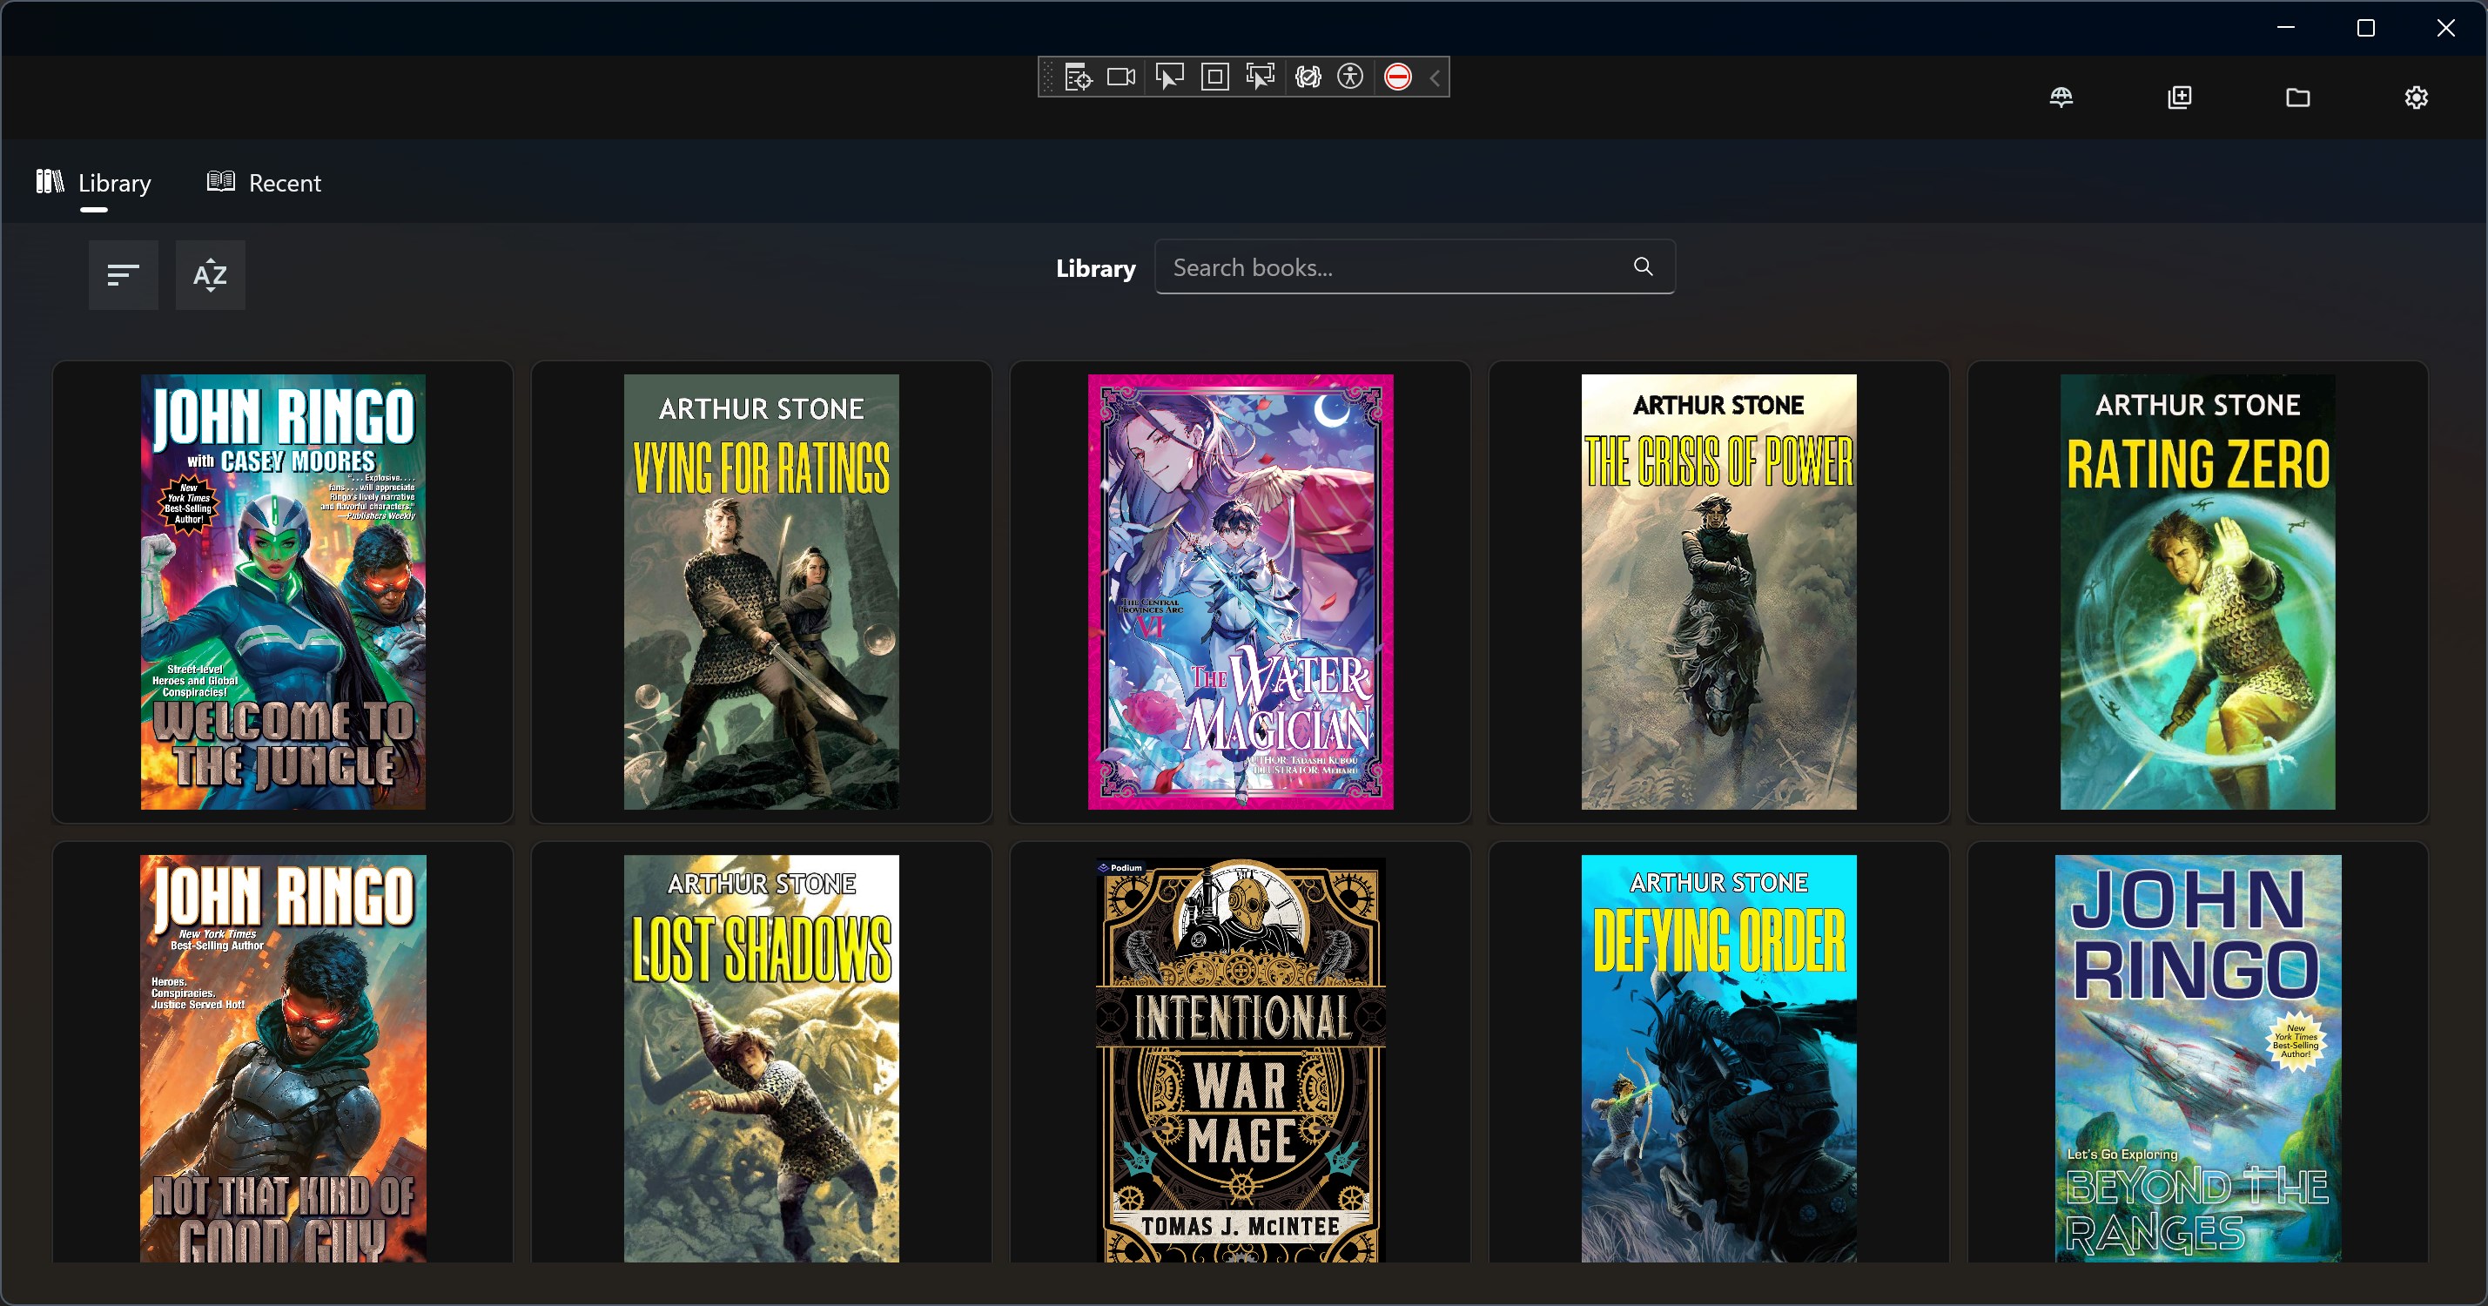Click the magnifier search icon
Screen dimensions: 2488x1306
pyautogui.click(x=1643, y=266)
